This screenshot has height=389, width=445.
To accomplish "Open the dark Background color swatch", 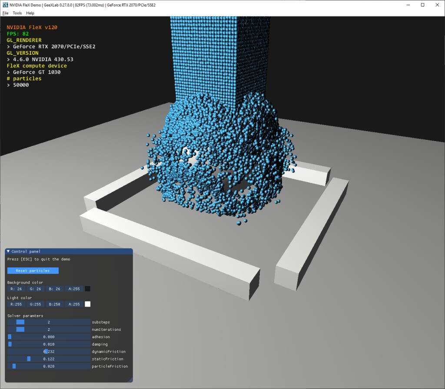I will click(88, 289).
